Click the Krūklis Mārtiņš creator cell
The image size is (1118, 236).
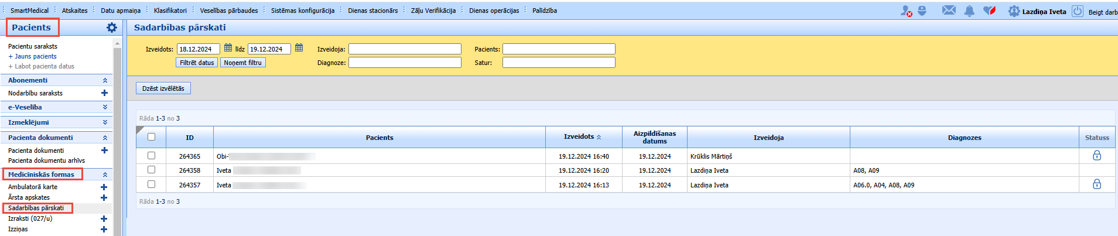click(768, 156)
